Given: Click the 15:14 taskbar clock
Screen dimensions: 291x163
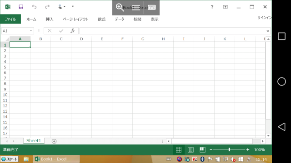Looking at the screenshot, I should pyautogui.click(x=261, y=159).
